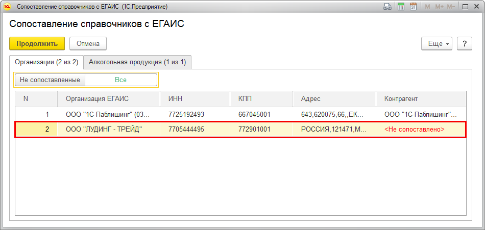The width and height of the screenshot is (485, 230).
Task: Open print preview icon in title bar
Action: tap(387, 7)
